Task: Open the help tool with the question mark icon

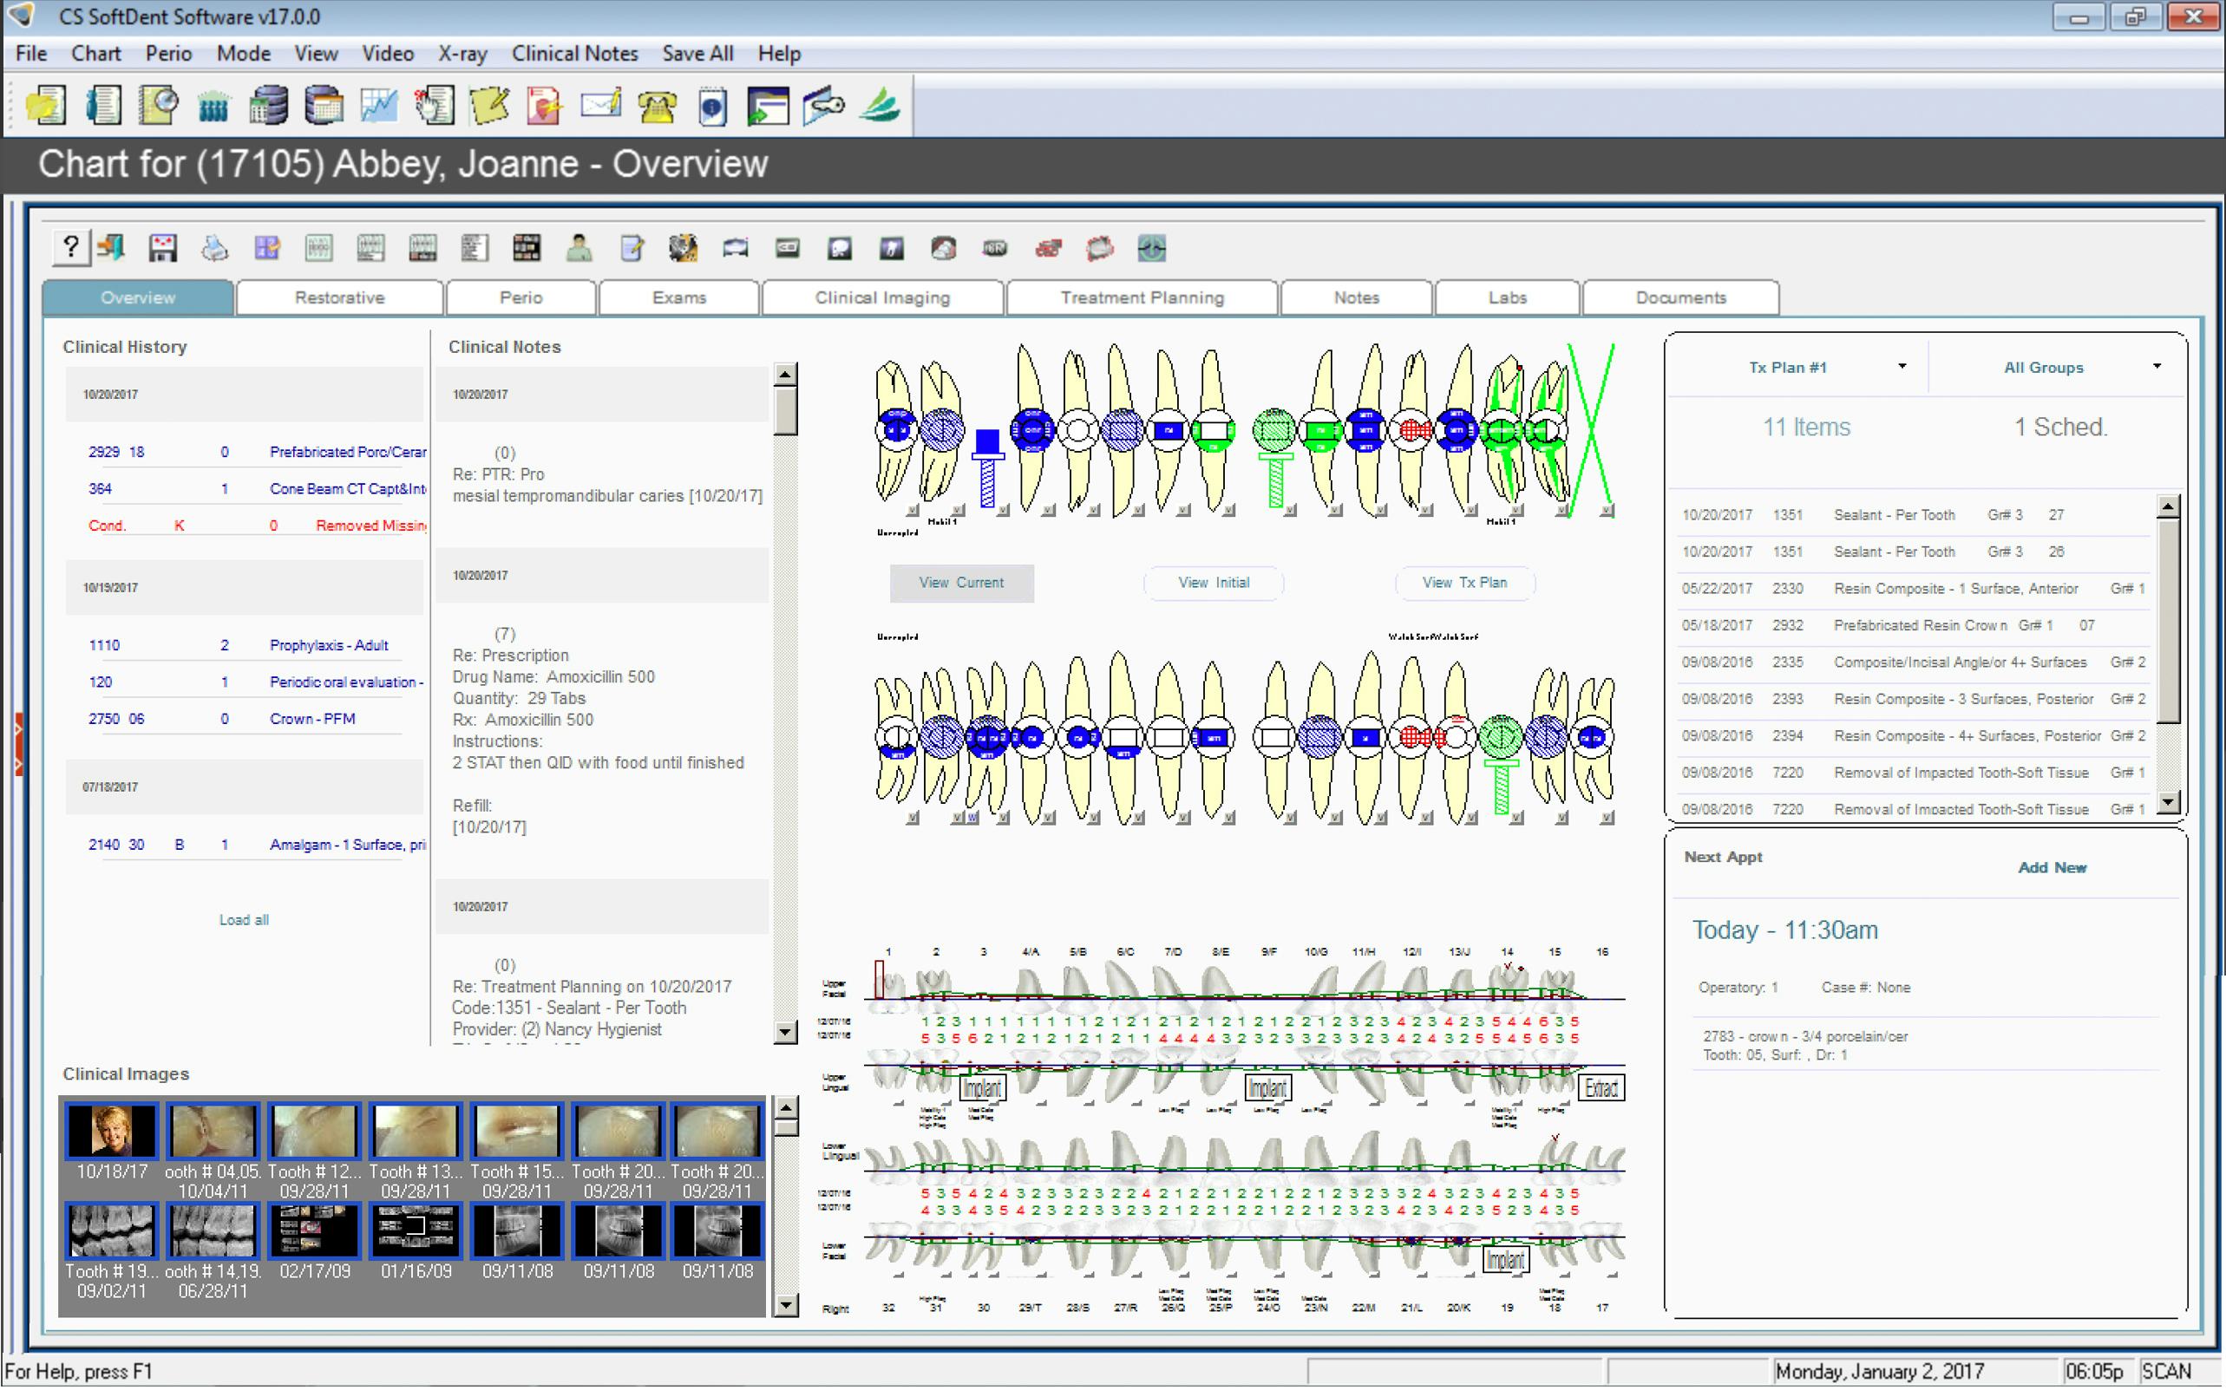Action: [x=71, y=248]
